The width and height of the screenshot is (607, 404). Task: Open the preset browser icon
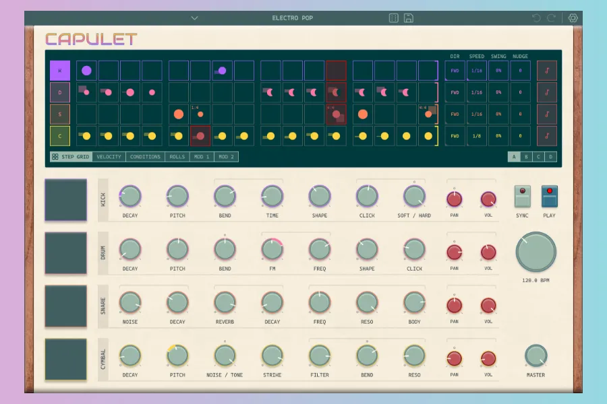394,18
